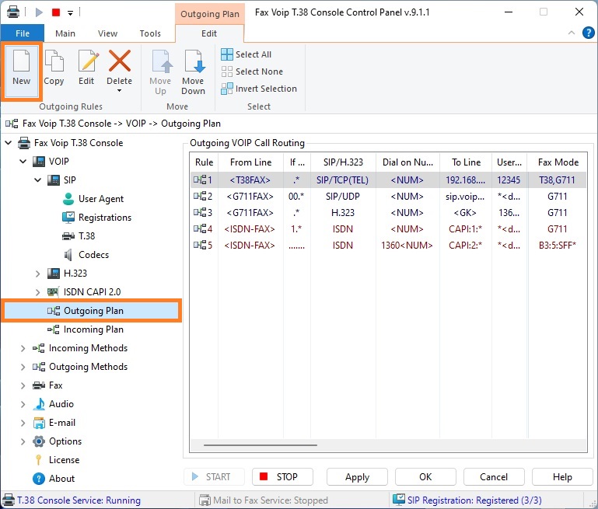The image size is (598, 509).
Task: Click T.38 Console Service status bar icon
Action: pos(9,500)
